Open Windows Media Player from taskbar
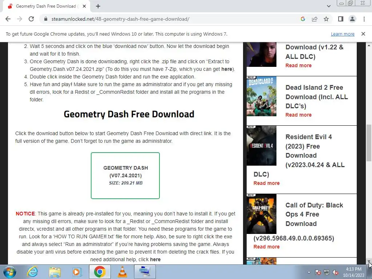The height and width of the screenshot is (279, 372). tap(77, 272)
